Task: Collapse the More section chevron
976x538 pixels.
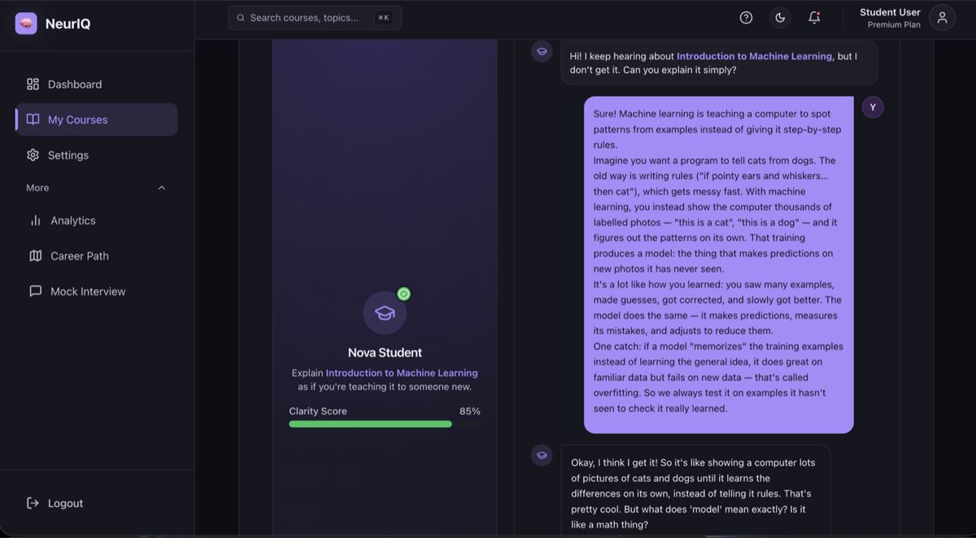Action: 161,188
